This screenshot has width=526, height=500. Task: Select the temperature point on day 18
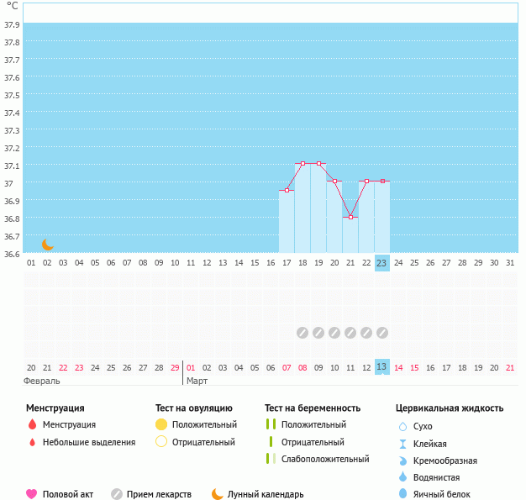click(x=302, y=164)
